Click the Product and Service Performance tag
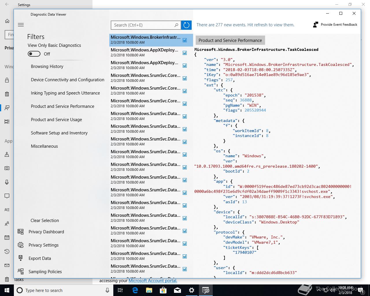The height and width of the screenshot is (296, 370). tap(230, 40)
